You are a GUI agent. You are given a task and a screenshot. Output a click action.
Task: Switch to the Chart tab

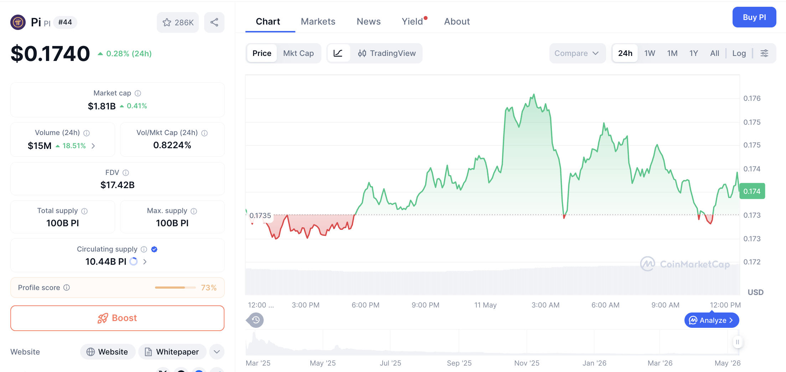[268, 21]
